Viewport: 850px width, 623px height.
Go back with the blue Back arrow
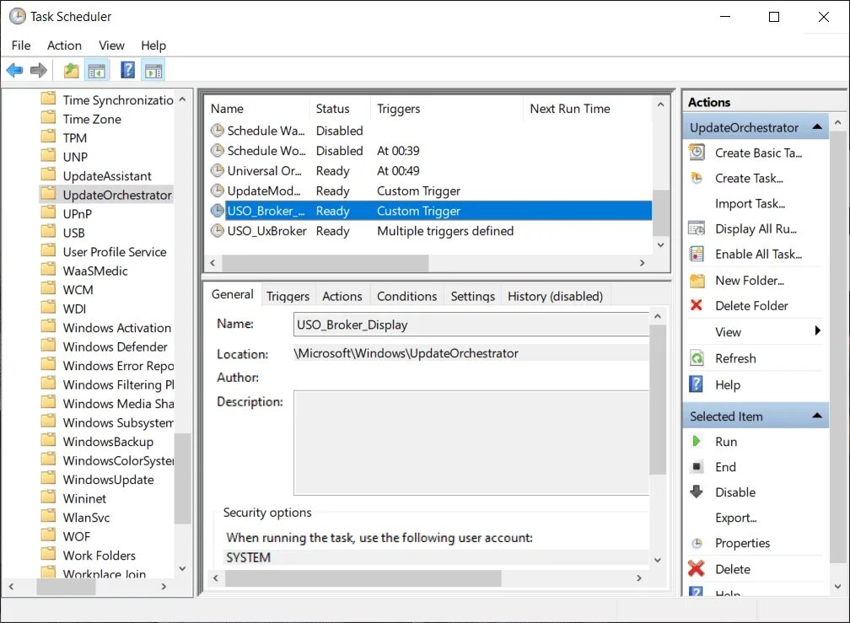14,70
